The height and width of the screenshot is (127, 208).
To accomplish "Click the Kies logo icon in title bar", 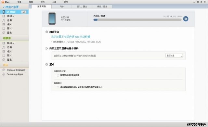I will point(3,2).
